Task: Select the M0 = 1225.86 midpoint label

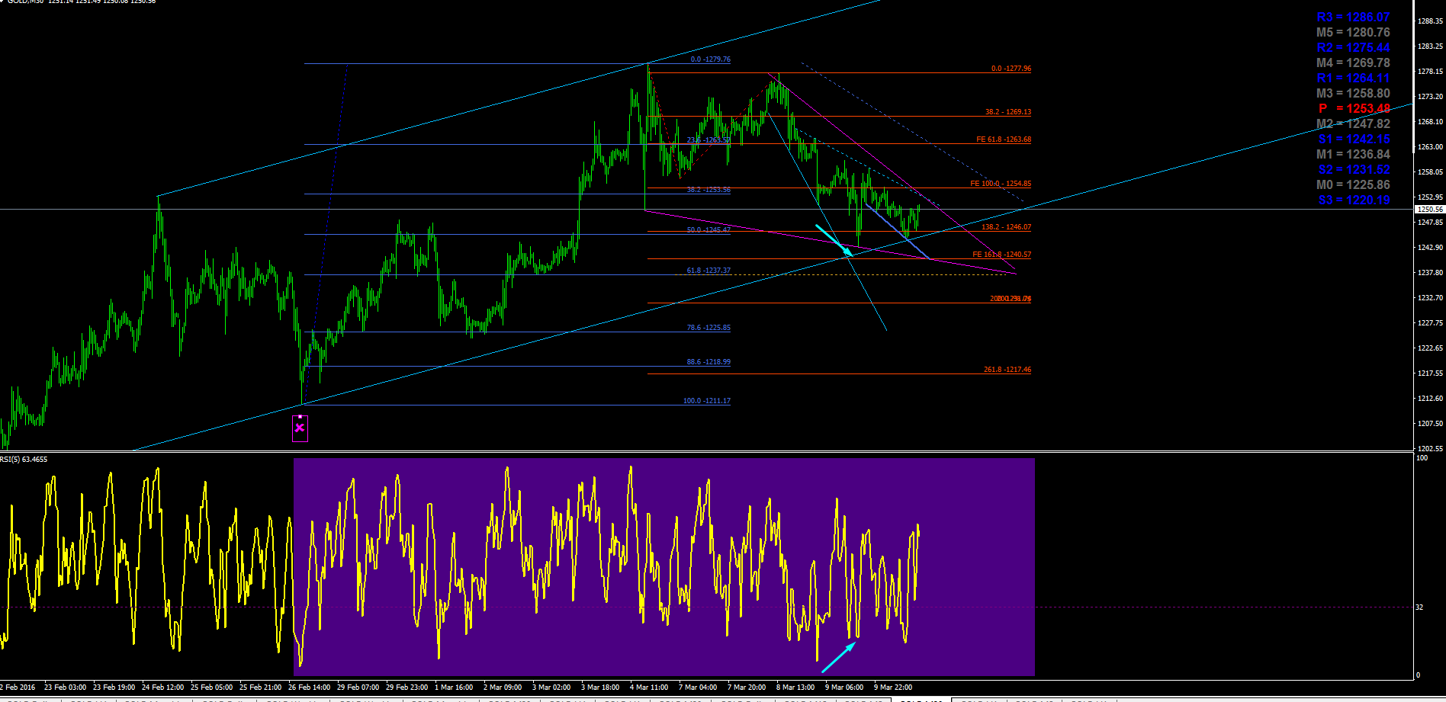Action: click(x=1353, y=184)
